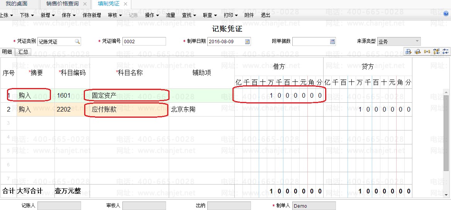The height and width of the screenshot is (210, 451).
Task: Click the 借方 amount in row 1
Action: click(279, 95)
